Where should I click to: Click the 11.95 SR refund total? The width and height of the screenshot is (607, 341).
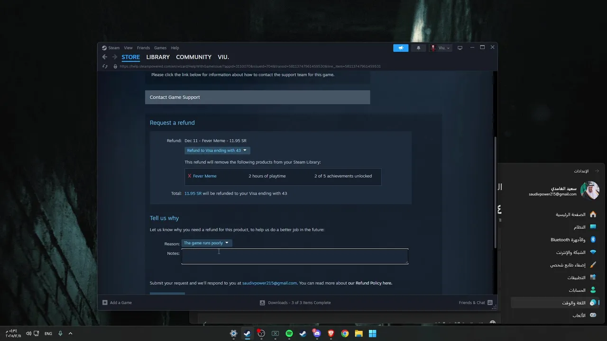[193, 193]
